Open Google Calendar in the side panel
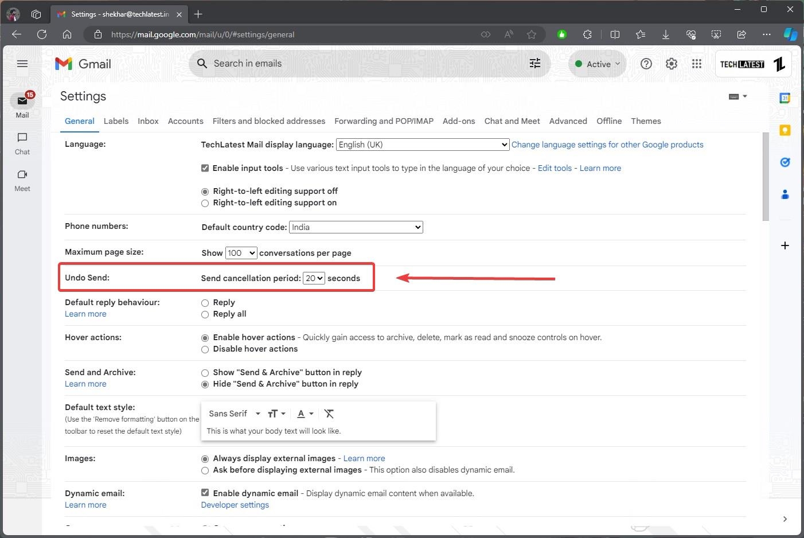 (x=785, y=98)
